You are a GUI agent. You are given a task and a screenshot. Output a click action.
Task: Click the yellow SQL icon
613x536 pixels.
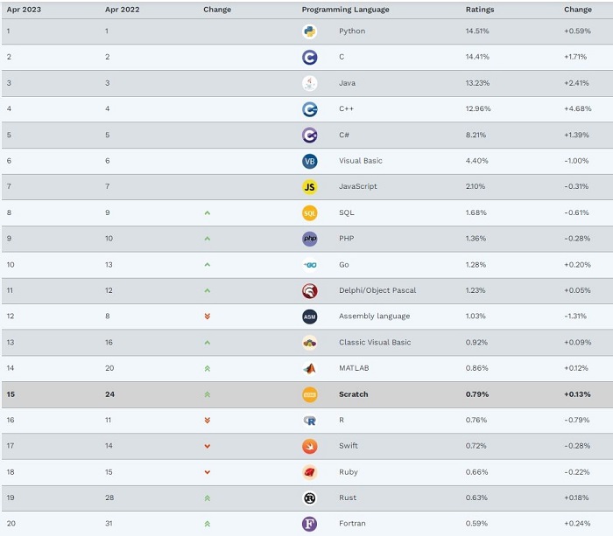tap(310, 212)
